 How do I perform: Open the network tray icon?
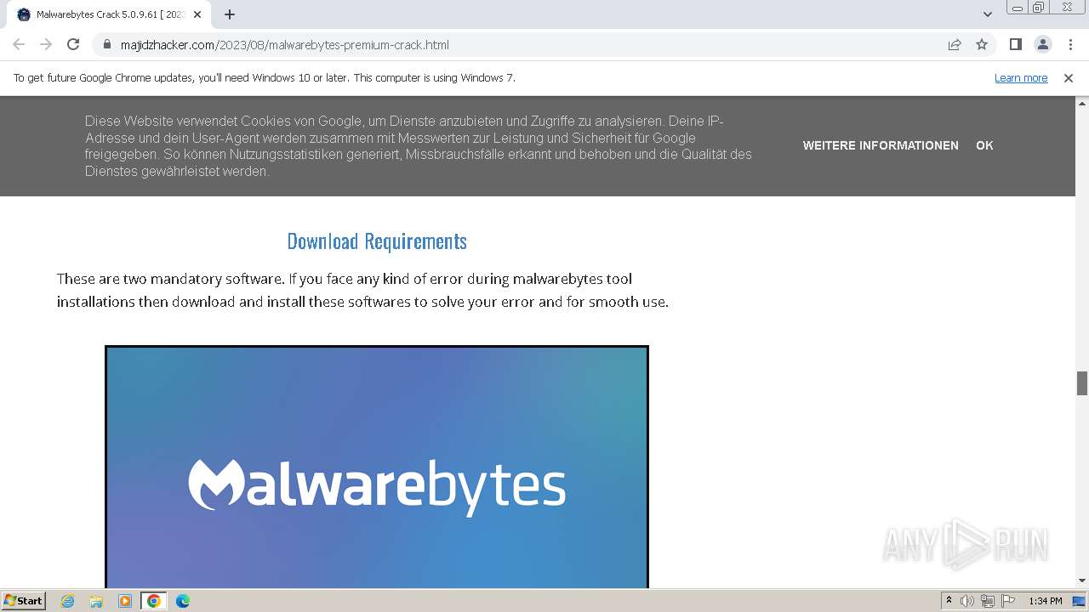pos(988,601)
